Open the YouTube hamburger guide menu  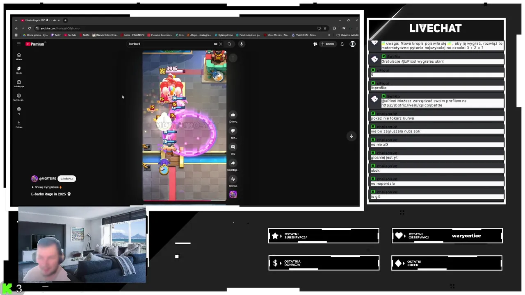click(x=18, y=44)
